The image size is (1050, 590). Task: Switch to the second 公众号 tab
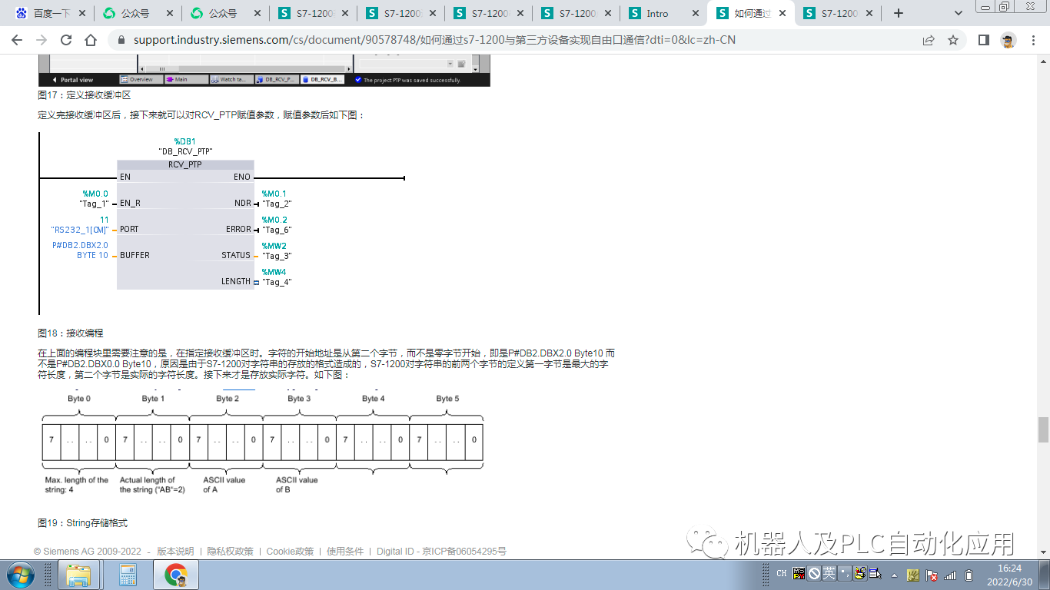(x=224, y=13)
